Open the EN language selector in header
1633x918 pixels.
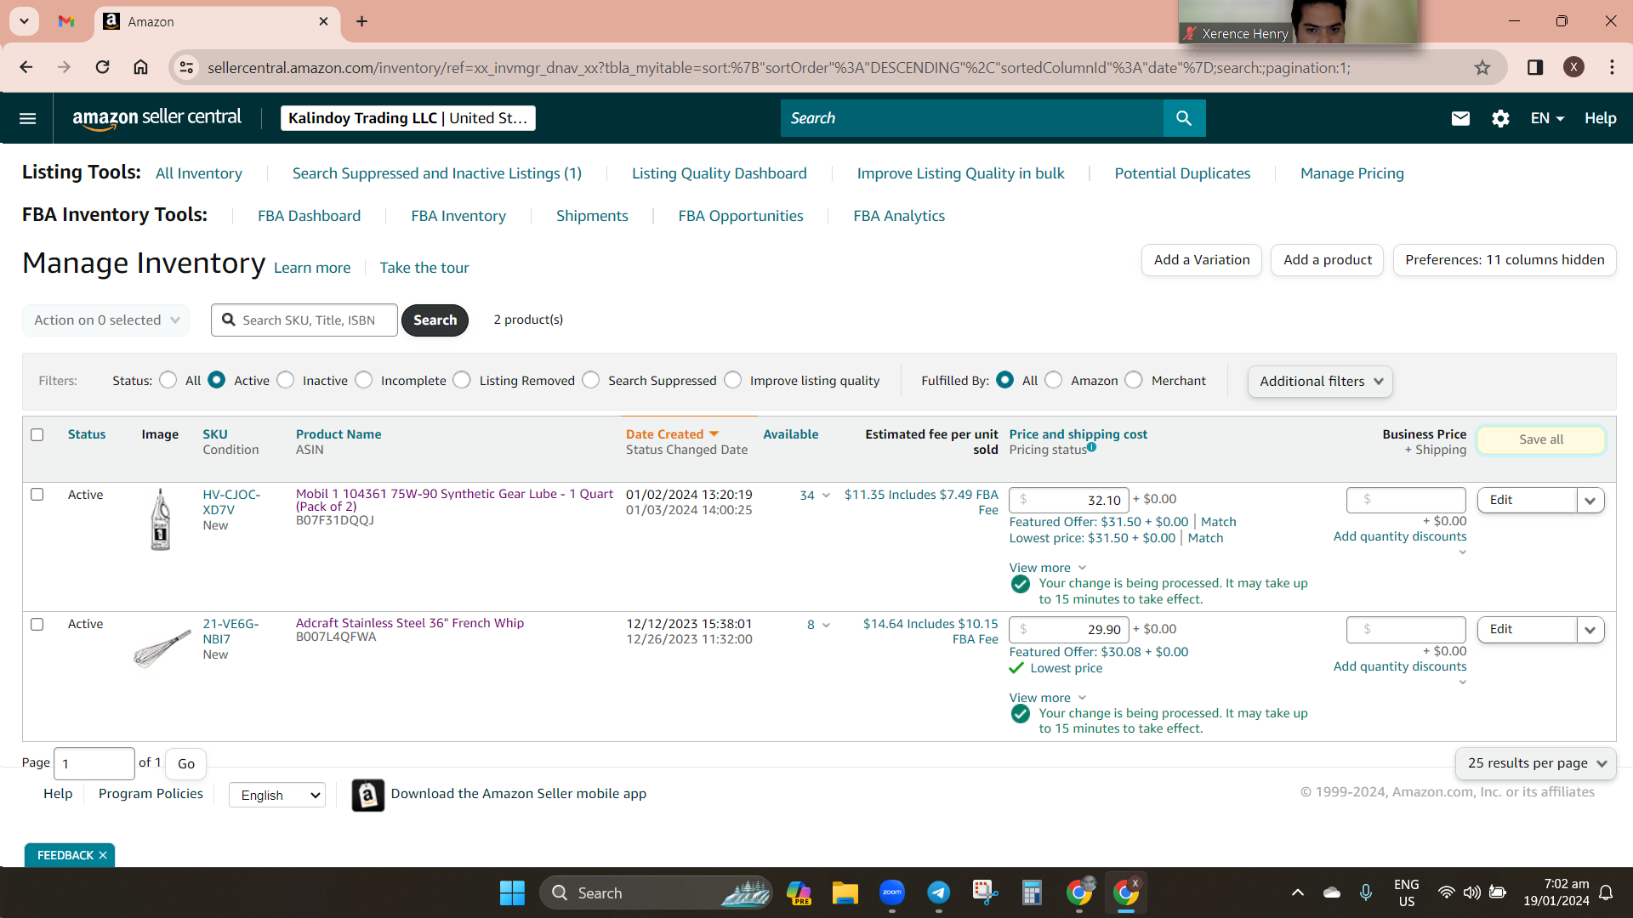[x=1547, y=118]
